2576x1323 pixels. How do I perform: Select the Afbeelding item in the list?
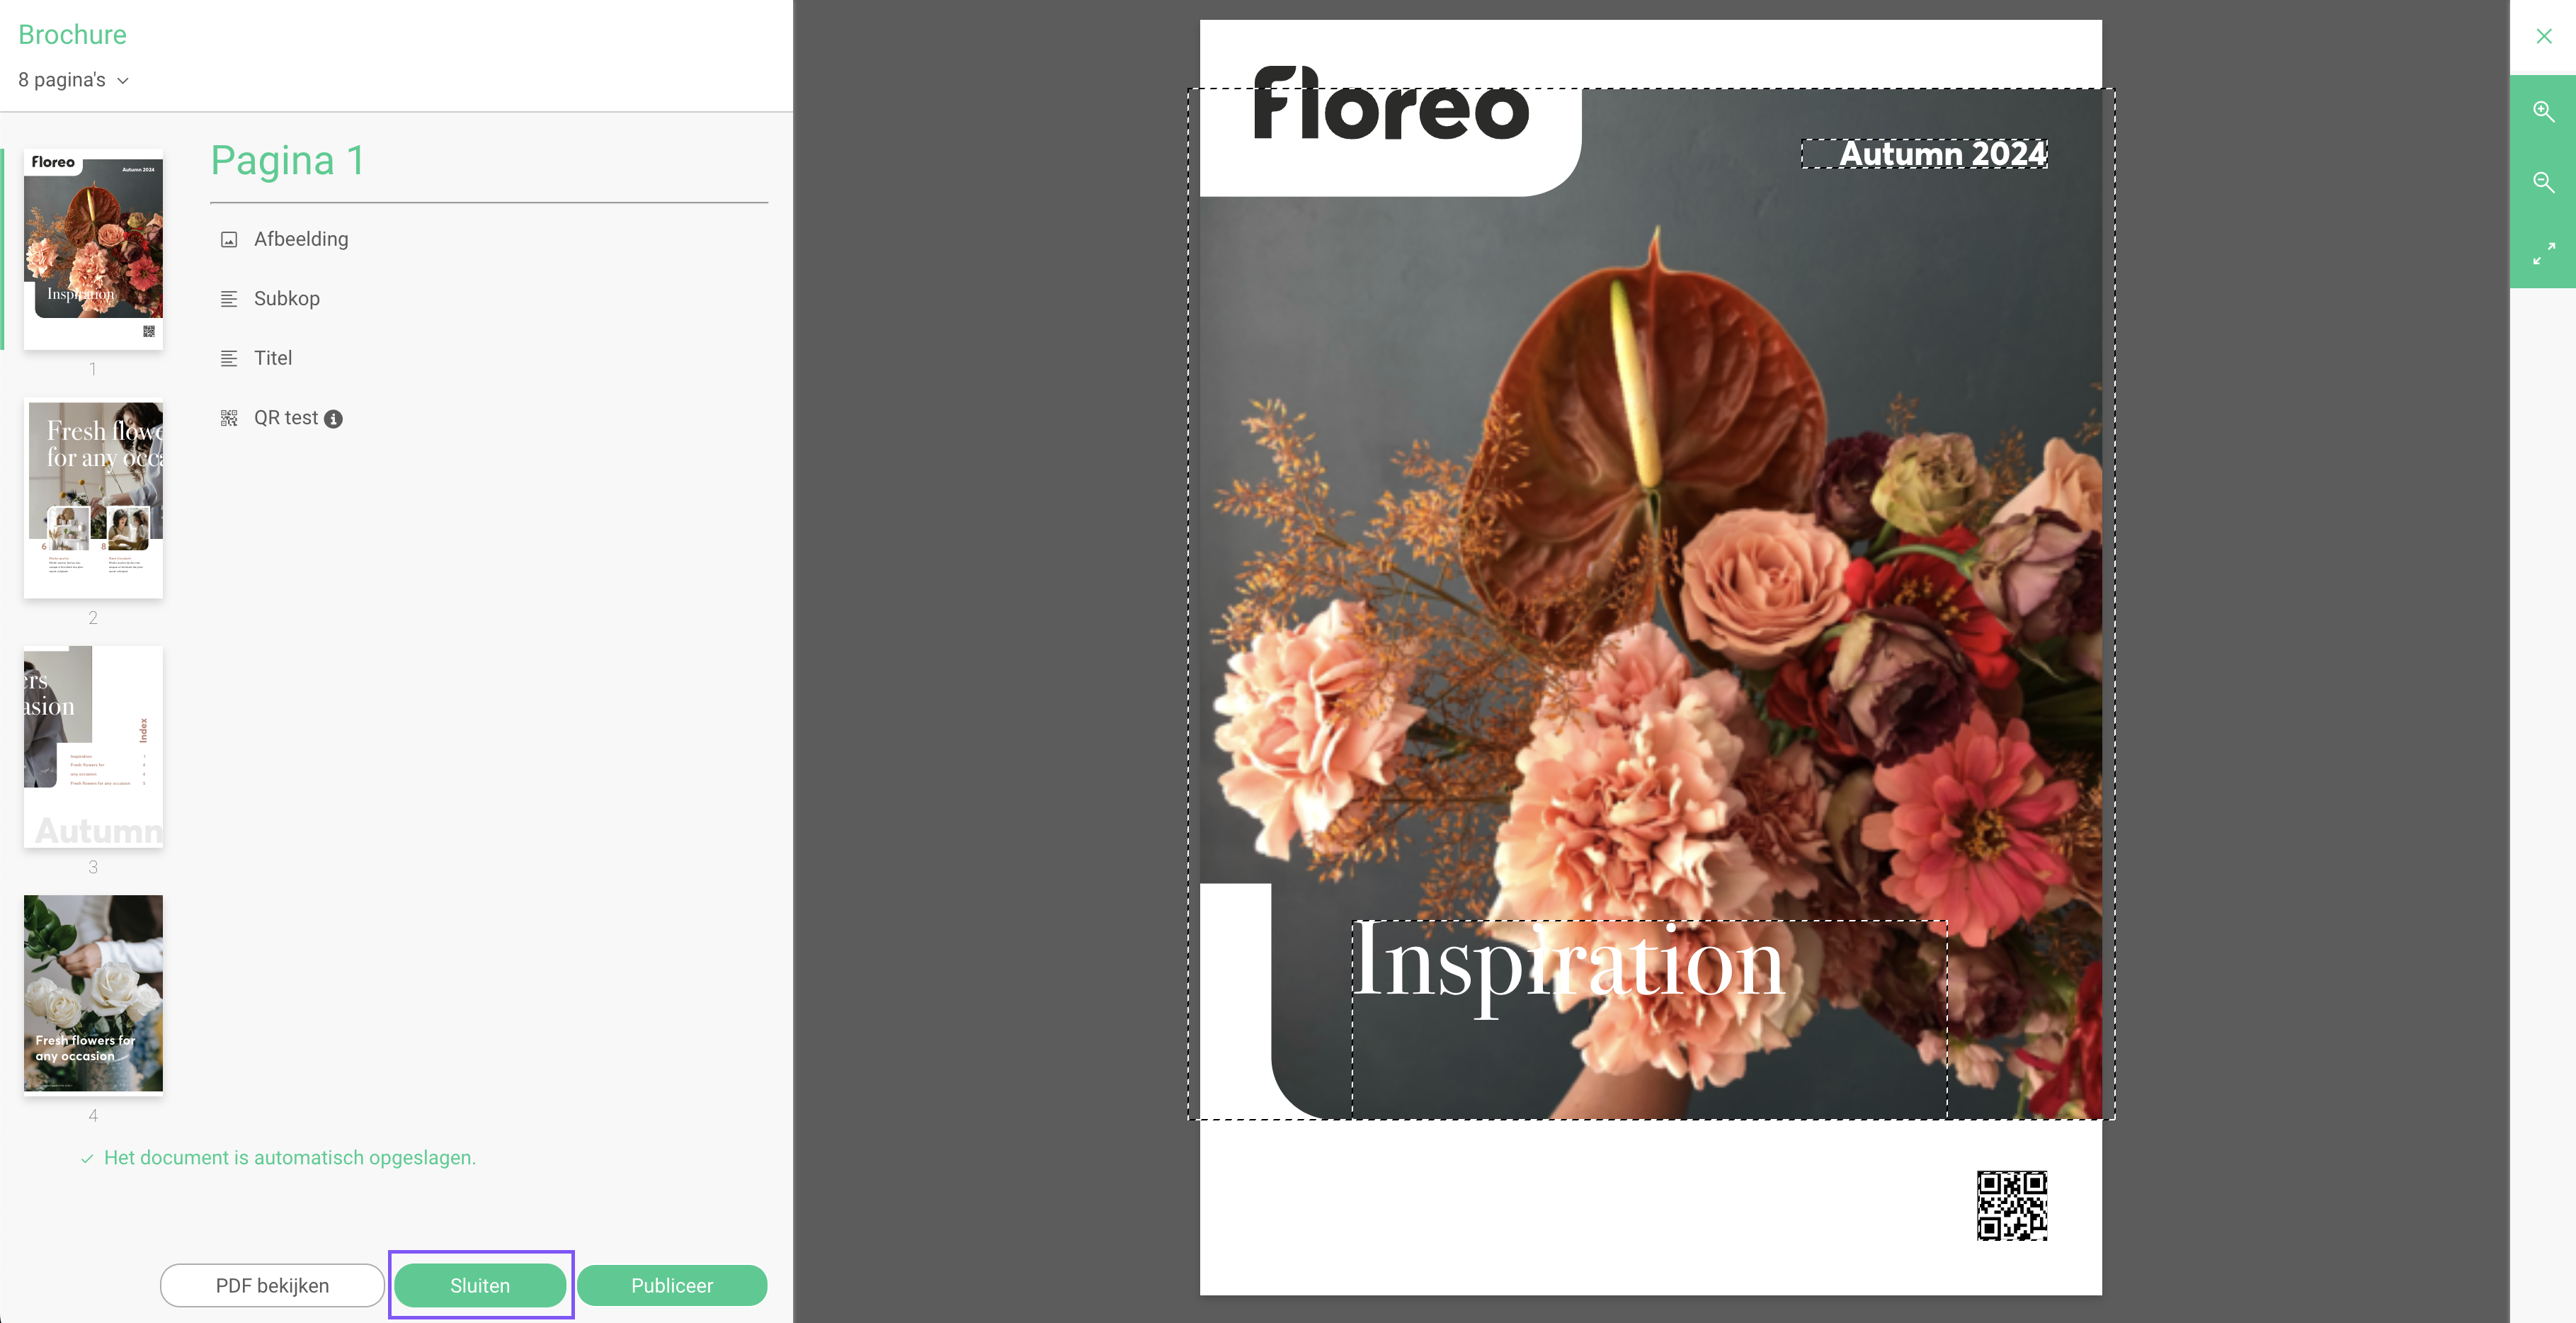[x=301, y=239]
